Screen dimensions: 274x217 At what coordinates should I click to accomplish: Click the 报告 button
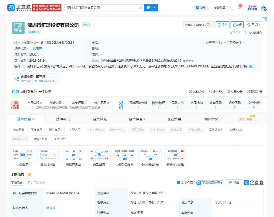click(222, 25)
